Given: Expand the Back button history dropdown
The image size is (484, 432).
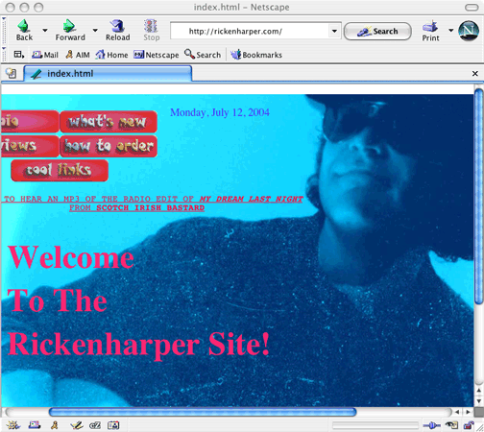Looking at the screenshot, I should point(45,31).
